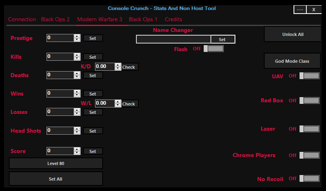Click into the K/D value field
Viewport: 326px width, 191px height.
(x=105, y=67)
